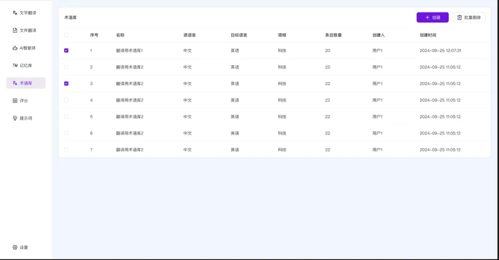Click the file translation document icon

[15, 30]
